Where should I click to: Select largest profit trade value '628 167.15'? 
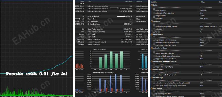coord(129,34)
